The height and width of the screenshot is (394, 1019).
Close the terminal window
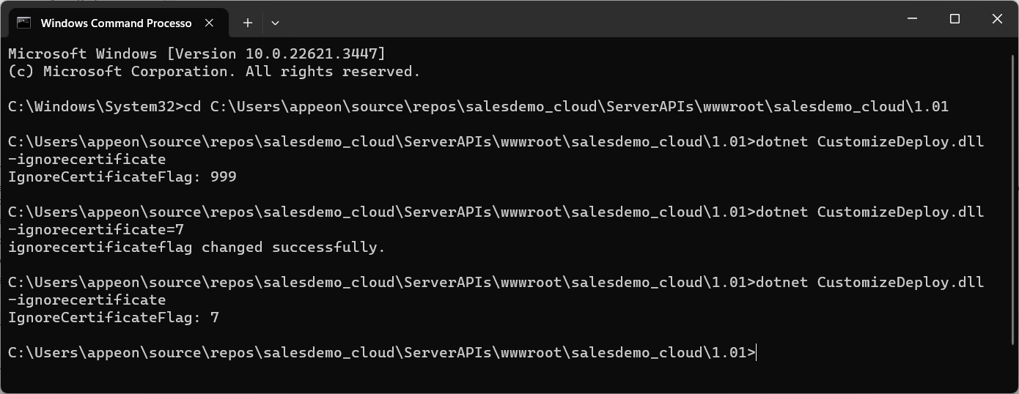pyautogui.click(x=997, y=19)
